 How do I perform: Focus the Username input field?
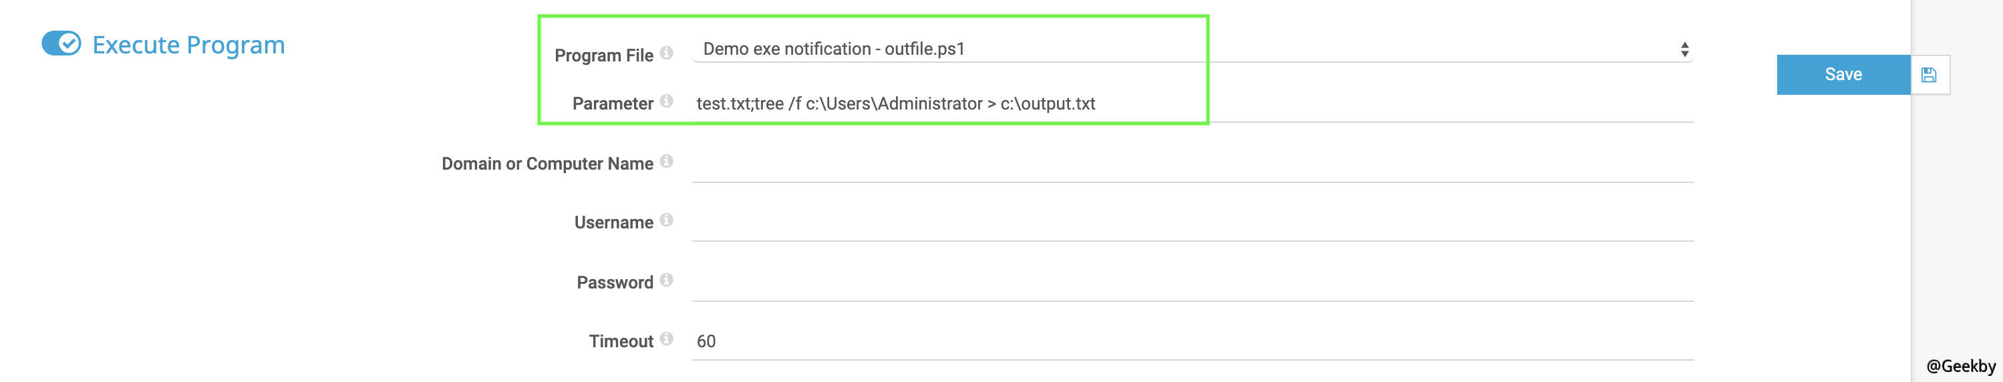click(1193, 223)
